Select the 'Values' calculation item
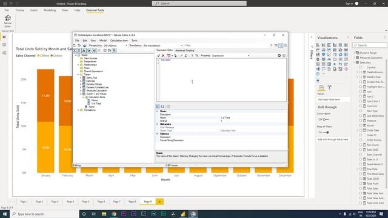The width and height of the screenshot is (388, 218). (x=95, y=101)
